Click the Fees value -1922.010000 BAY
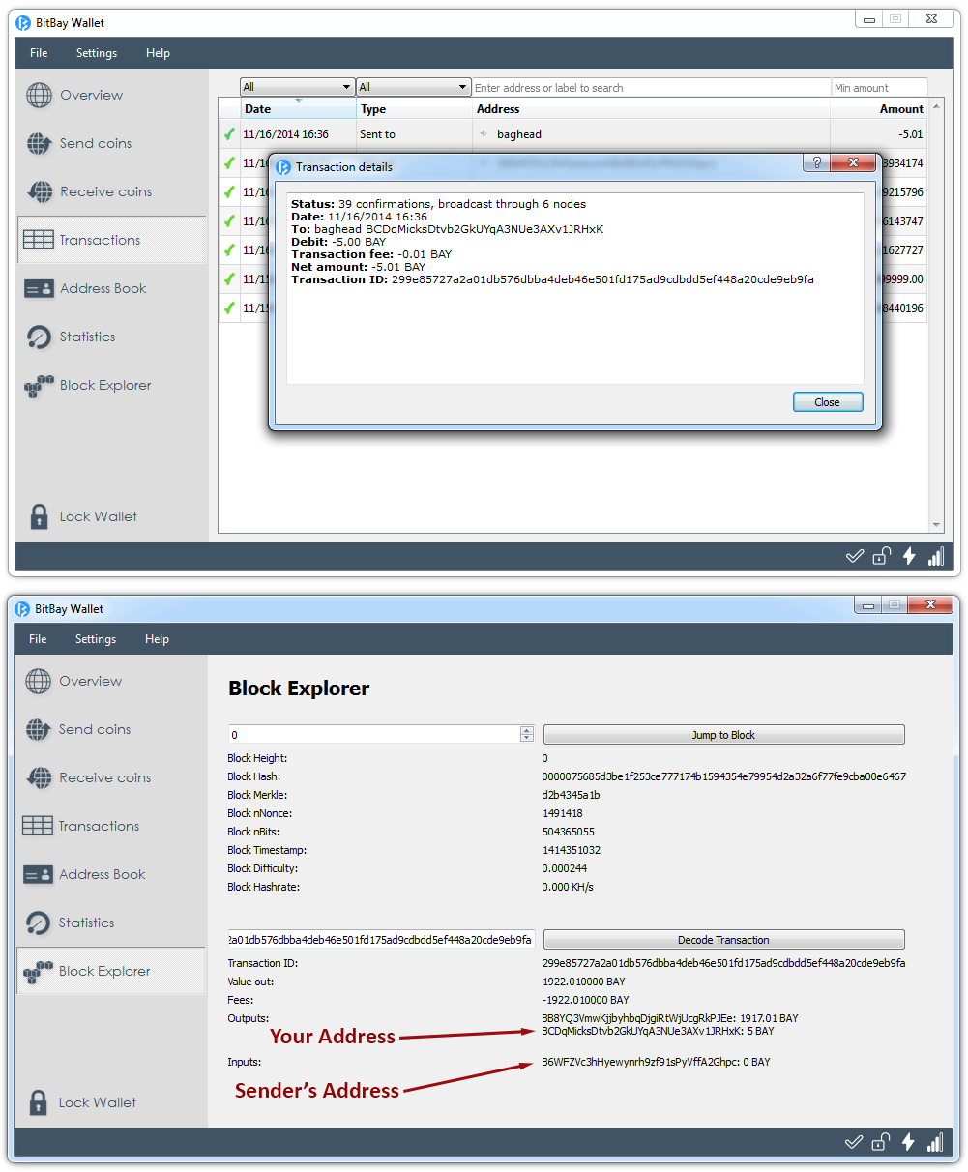Screen dimensions: 968x1172 (x=586, y=1000)
